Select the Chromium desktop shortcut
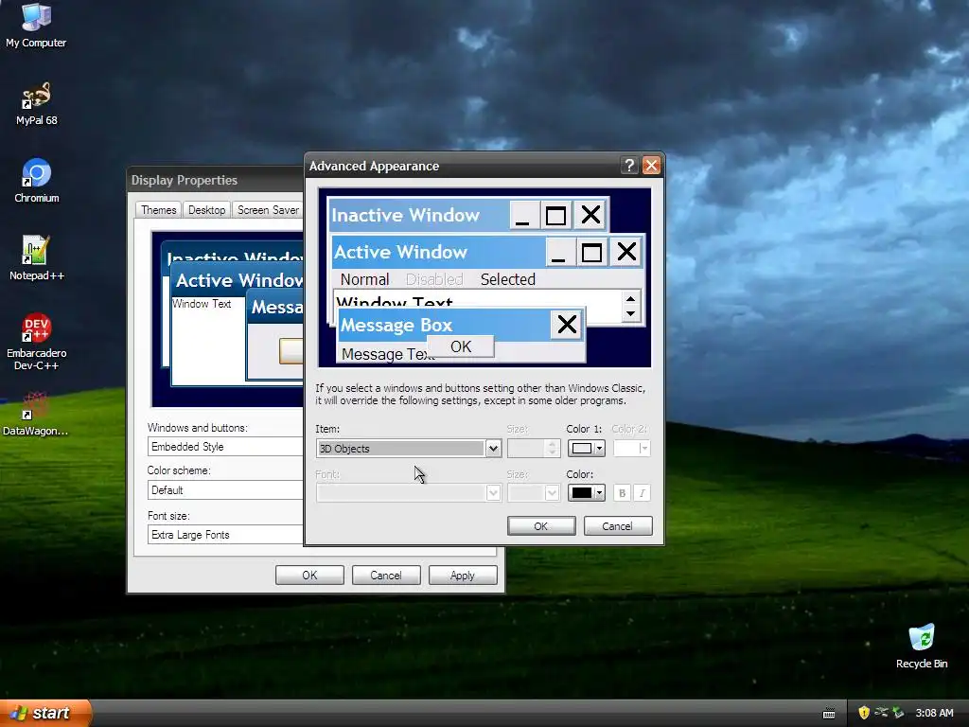This screenshot has height=727, width=969. pyautogui.click(x=36, y=181)
